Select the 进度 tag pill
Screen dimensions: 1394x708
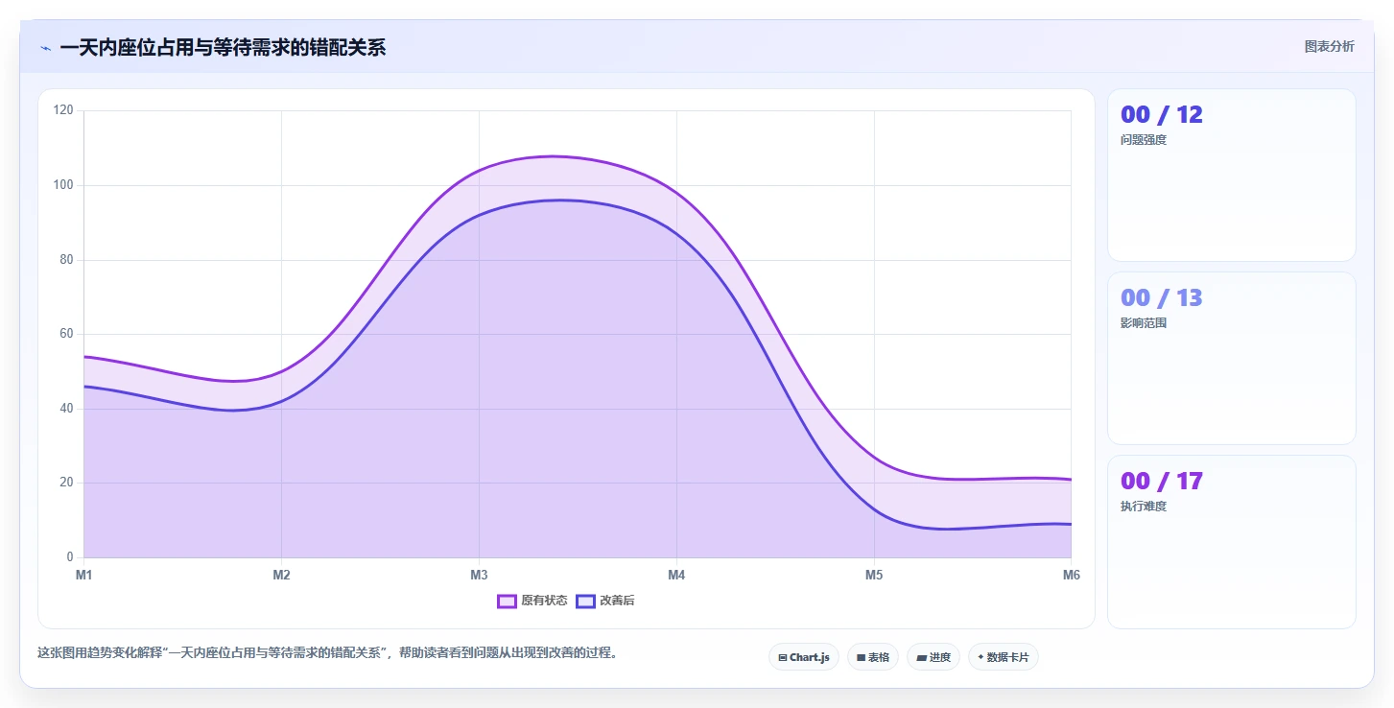[x=933, y=657]
